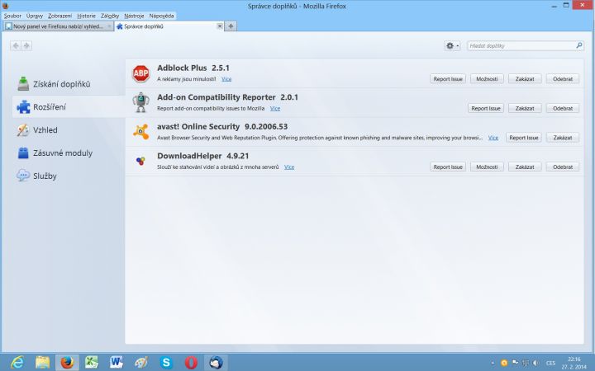This screenshot has width=595, height=371.
Task: Click the Více link for DownloadHelper
Action: (289, 167)
